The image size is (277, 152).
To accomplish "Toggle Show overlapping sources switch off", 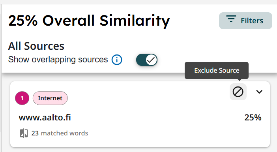I will click(147, 60).
